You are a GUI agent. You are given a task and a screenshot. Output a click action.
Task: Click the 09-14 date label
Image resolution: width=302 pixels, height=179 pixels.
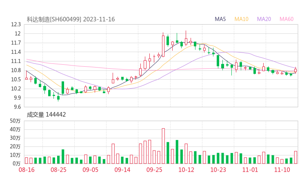click(122, 170)
